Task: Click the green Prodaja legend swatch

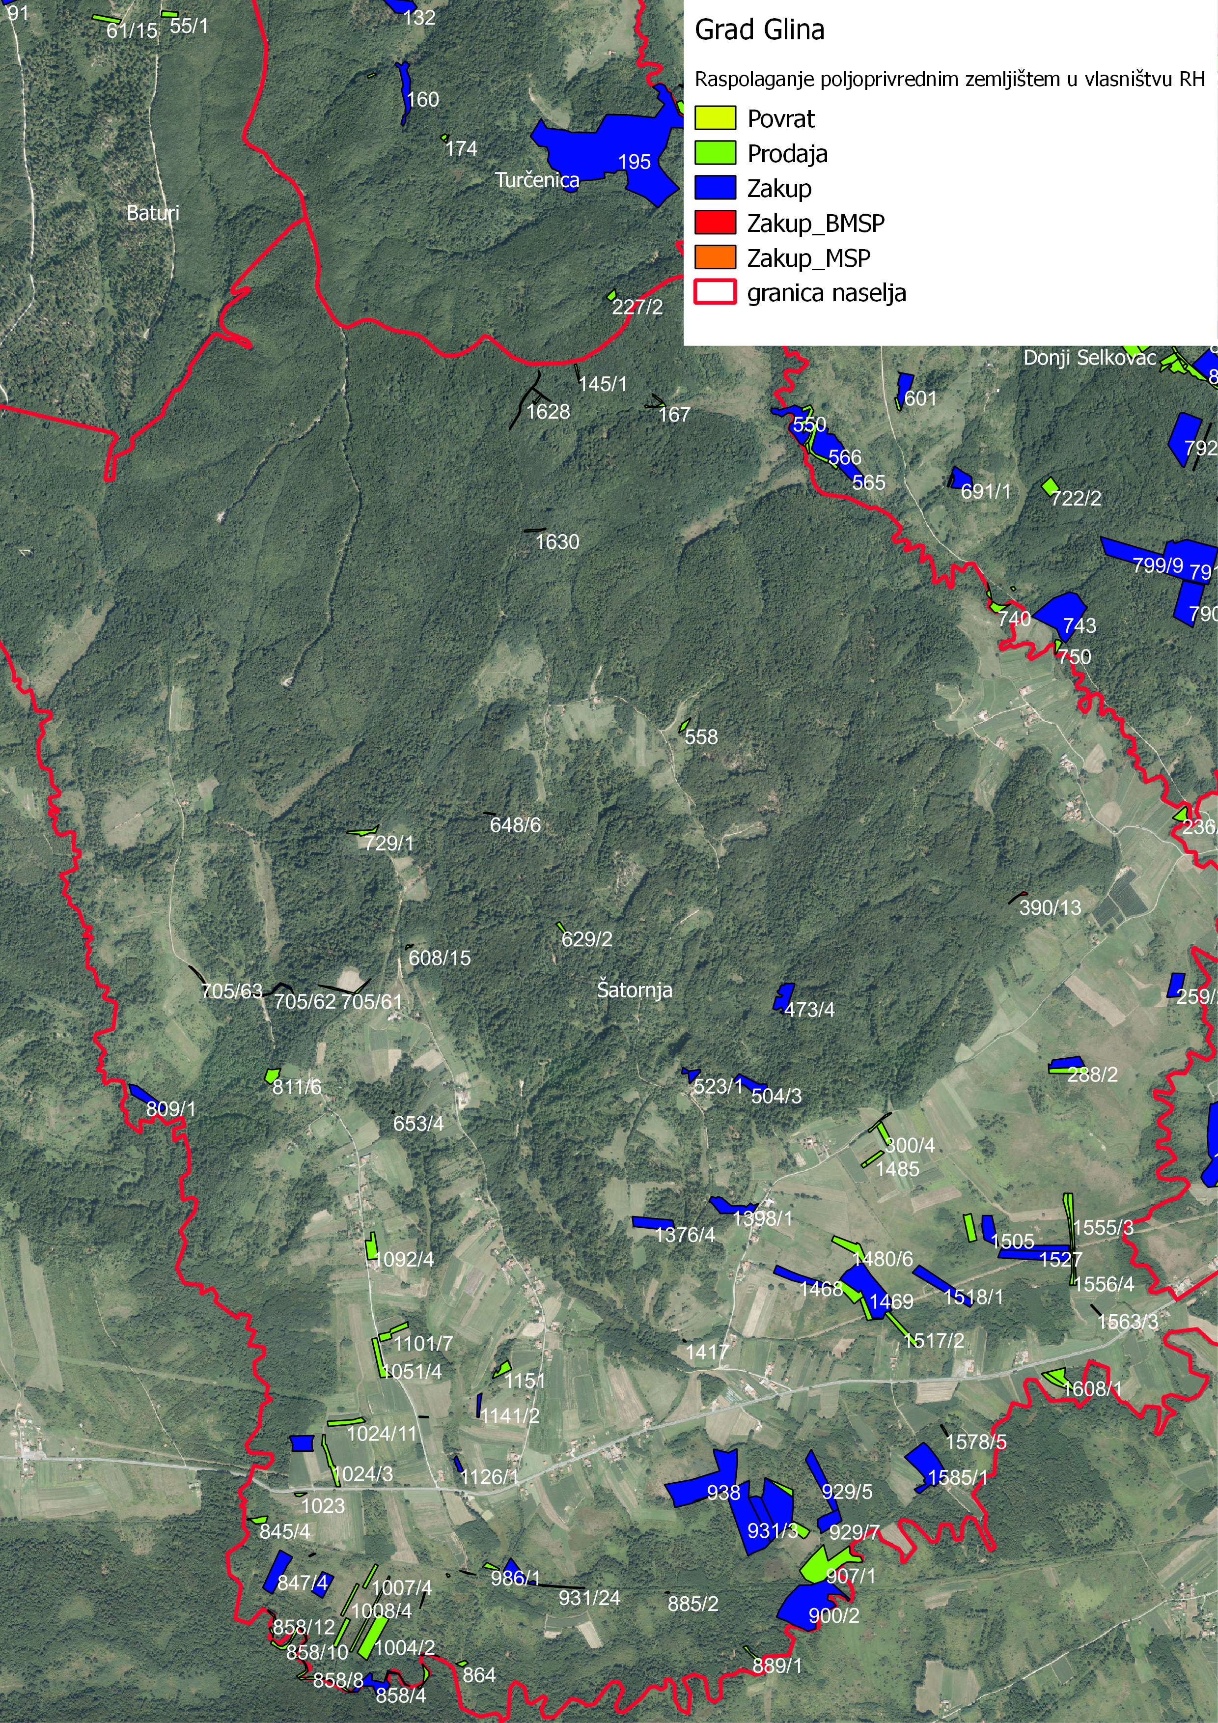Action: tap(715, 153)
